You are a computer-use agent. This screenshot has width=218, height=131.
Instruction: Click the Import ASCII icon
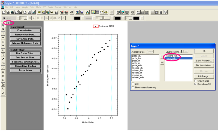pos(62,12)
